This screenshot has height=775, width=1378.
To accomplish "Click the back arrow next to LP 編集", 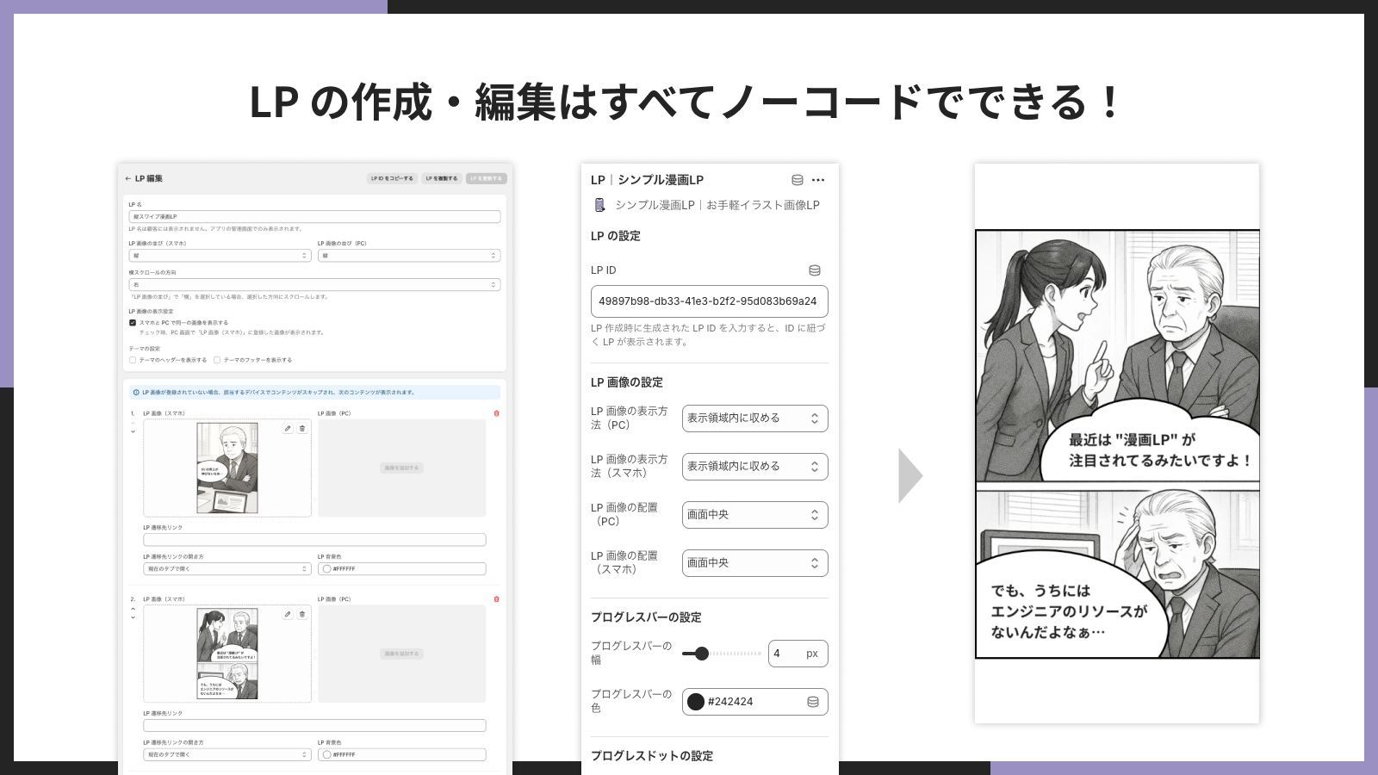I will point(128,179).
